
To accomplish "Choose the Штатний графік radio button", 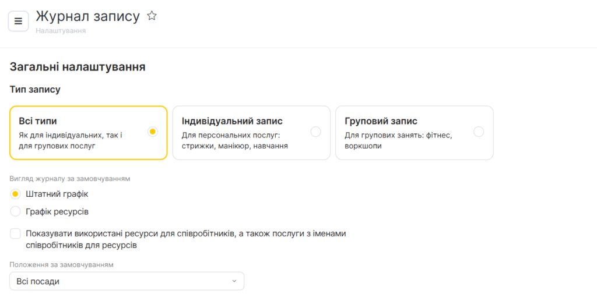I will [16, 194].
